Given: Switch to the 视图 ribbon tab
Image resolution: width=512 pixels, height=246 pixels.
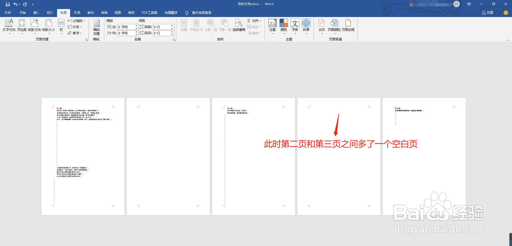Looking at the screenshot, I should 118,12.
